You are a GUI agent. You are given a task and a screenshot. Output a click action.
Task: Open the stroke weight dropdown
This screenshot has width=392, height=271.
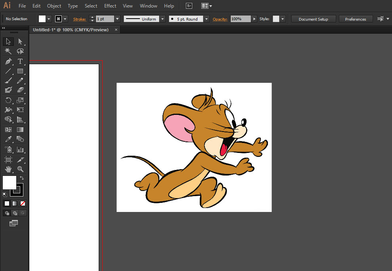(117, 19)
